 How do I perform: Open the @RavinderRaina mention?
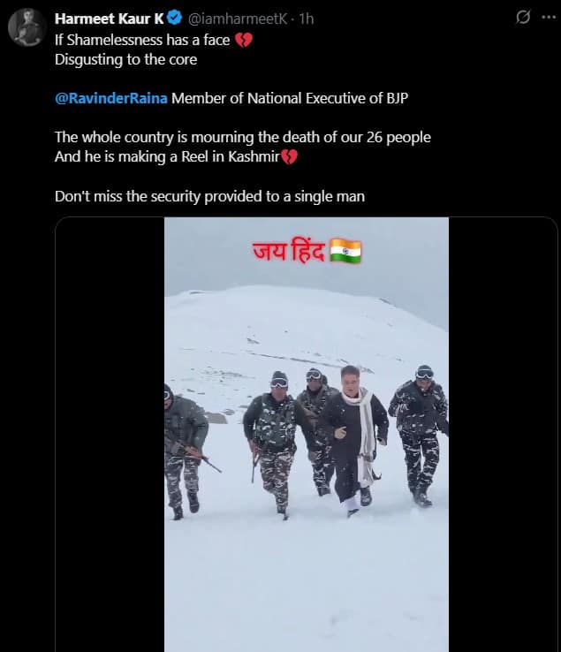pyautogui.click(x=111, y=99)
